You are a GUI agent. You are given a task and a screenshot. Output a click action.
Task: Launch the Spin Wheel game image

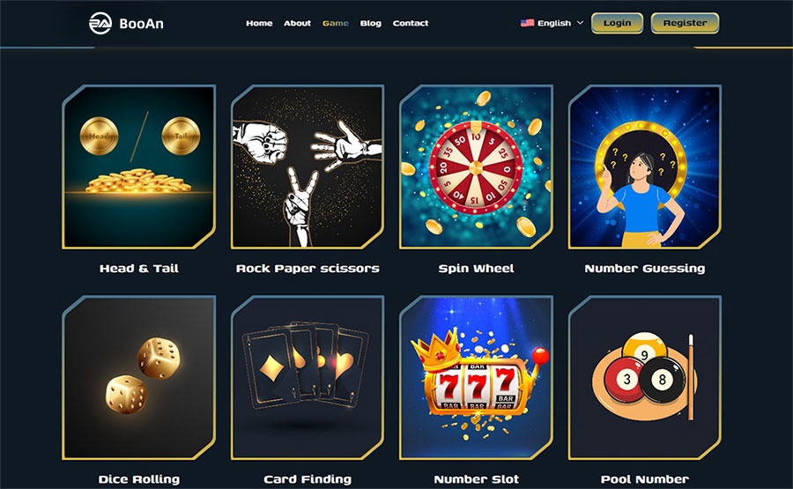click(476, 167)
